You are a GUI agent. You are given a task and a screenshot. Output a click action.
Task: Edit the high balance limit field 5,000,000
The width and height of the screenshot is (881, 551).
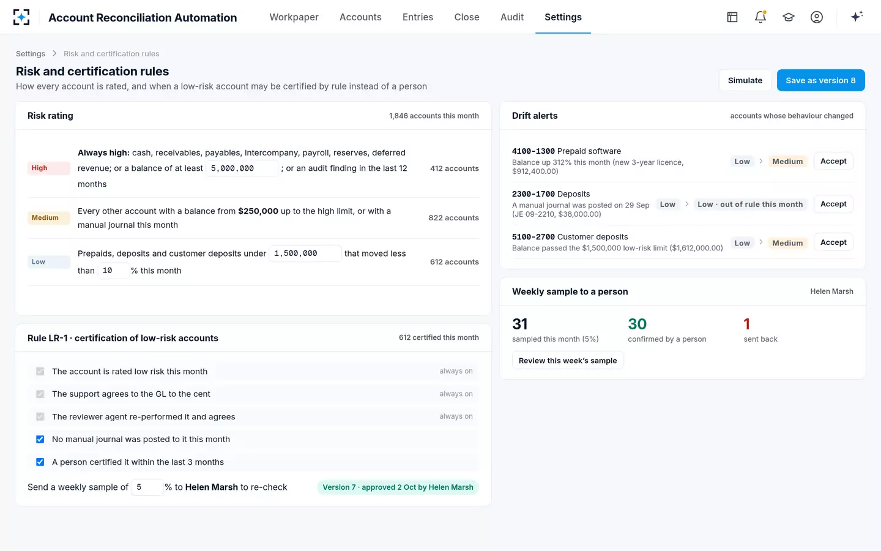[242, 168]
